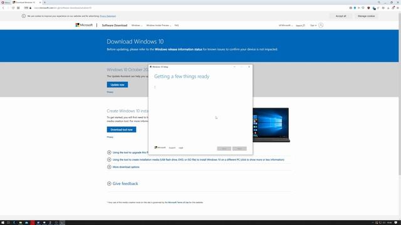Open the FAQ navigation item
Screen dimensions: 401x225
click(x=177, y=25)
